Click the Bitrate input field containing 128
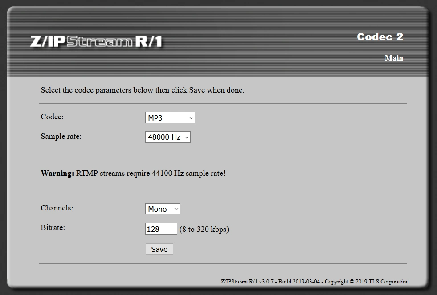Image resolution: width=437 pixels, height=295 pixels. tap(161, 229)
